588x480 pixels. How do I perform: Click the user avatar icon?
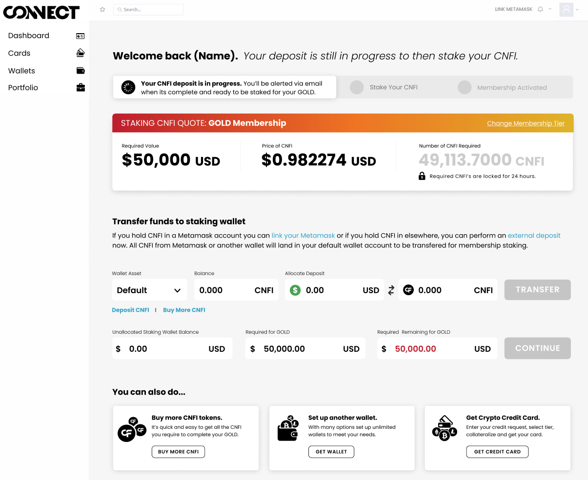coord(566,9)
